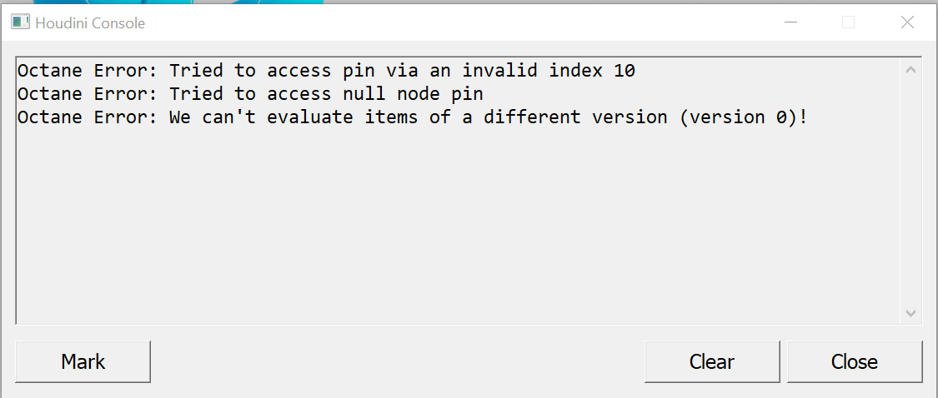Minimize the Houdini Console window
The width and height of the screenshot is (938, 398).
[x=789, y=22]
